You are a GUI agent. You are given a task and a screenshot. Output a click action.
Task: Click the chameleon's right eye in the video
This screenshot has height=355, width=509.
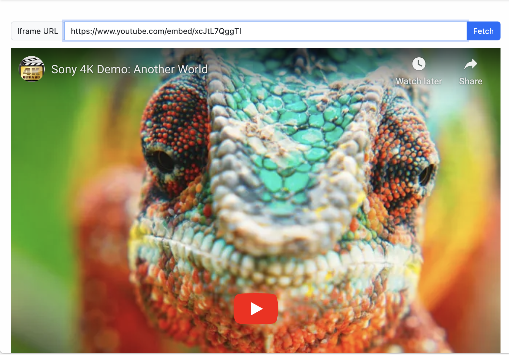coord(425,175)
